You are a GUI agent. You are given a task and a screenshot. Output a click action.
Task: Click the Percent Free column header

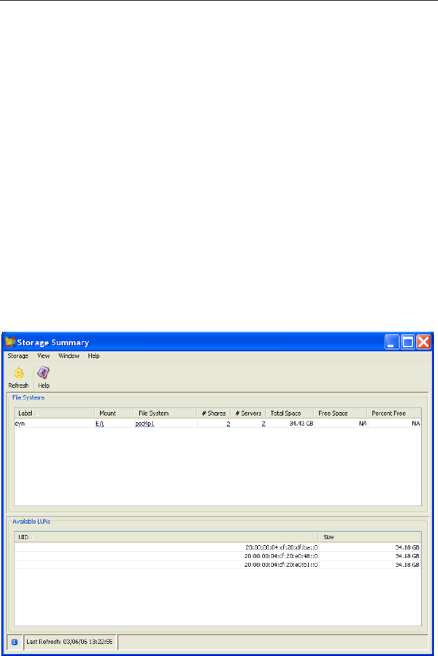coord(394,413)
